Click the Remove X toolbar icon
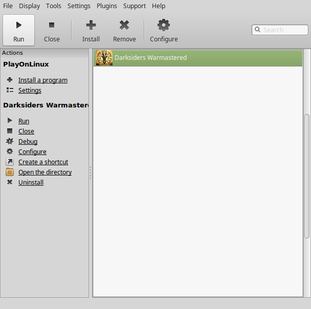 (124, 25)
